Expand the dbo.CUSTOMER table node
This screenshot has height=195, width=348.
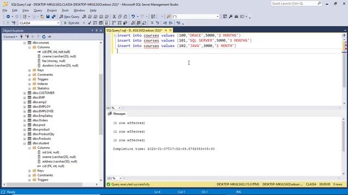(24, 93)
